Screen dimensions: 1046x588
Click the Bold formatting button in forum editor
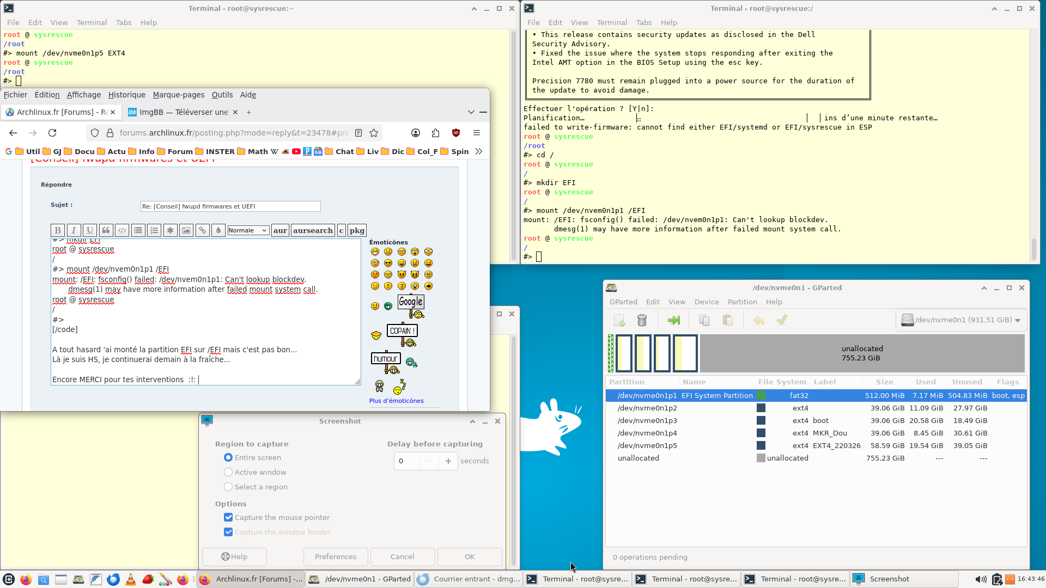click(58, 230)
